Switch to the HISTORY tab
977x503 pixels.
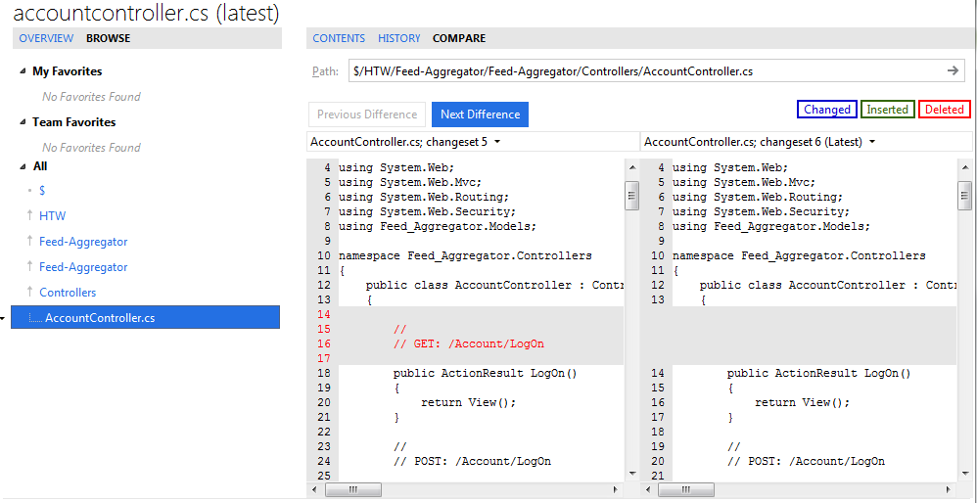(x=398, y=38)
